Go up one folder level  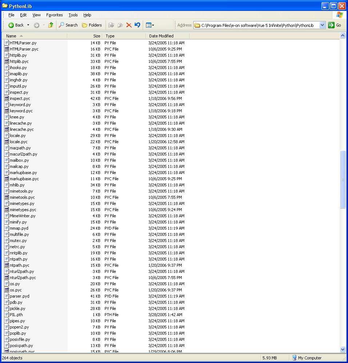coord(51,25)
